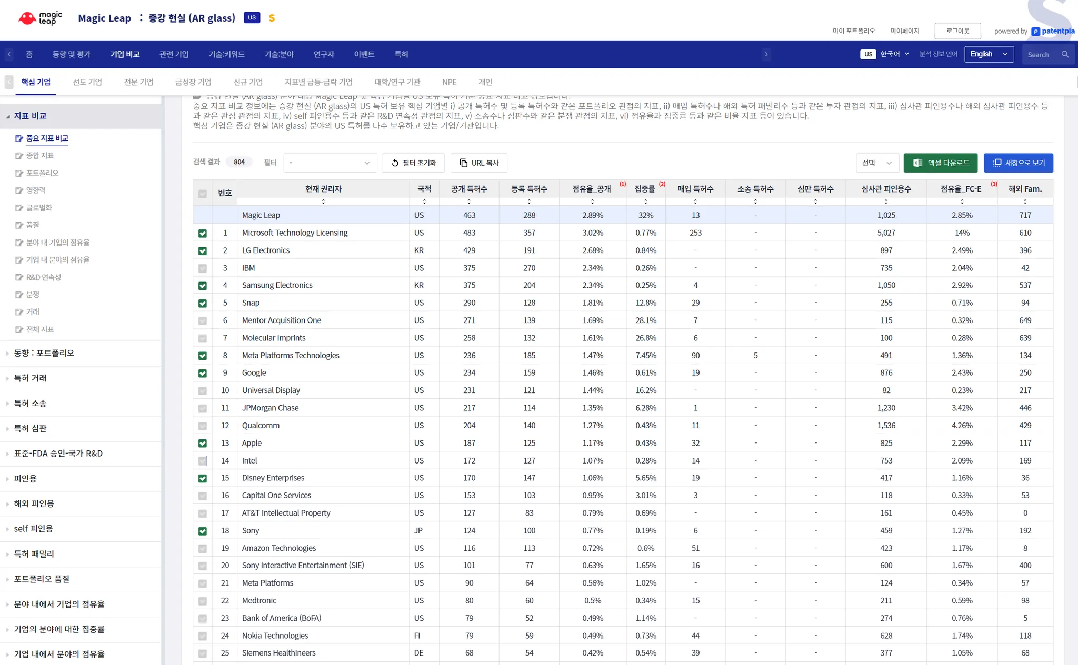Viewport: 1078px width, 665px height.
Task: Click the Excel download icon button
Action: (x=917, y=163)
